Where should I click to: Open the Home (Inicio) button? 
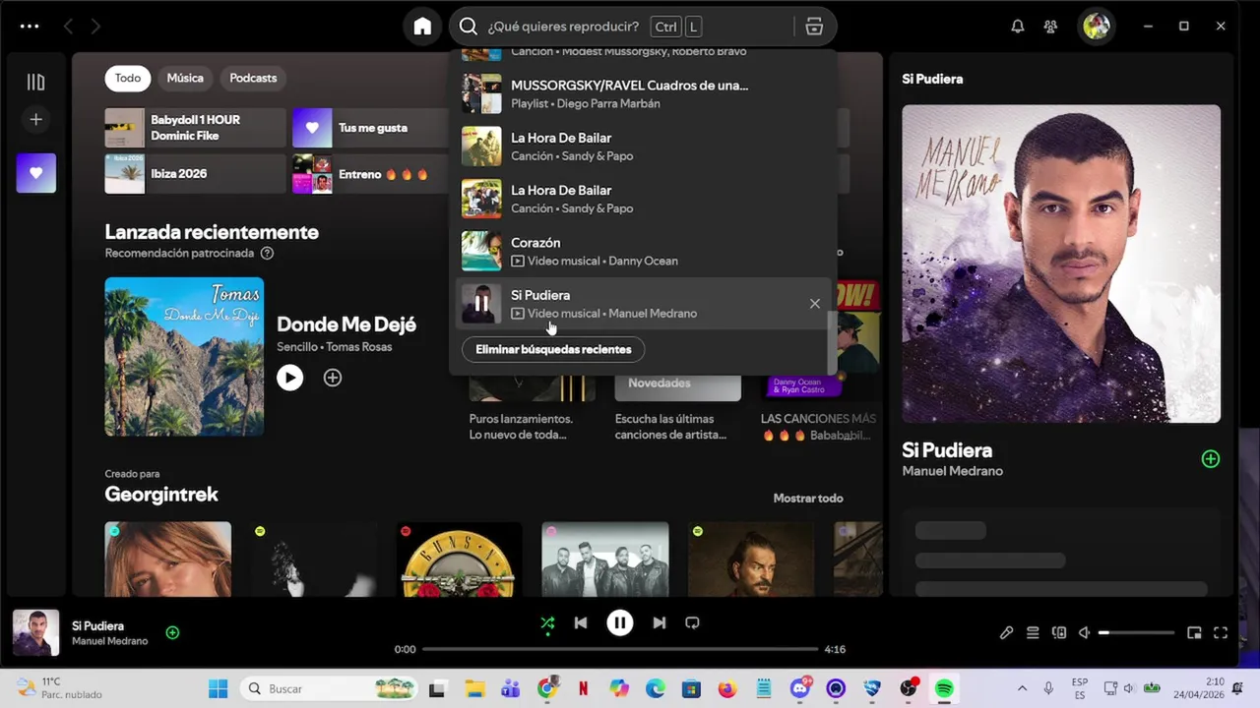(x=422, y=27)
